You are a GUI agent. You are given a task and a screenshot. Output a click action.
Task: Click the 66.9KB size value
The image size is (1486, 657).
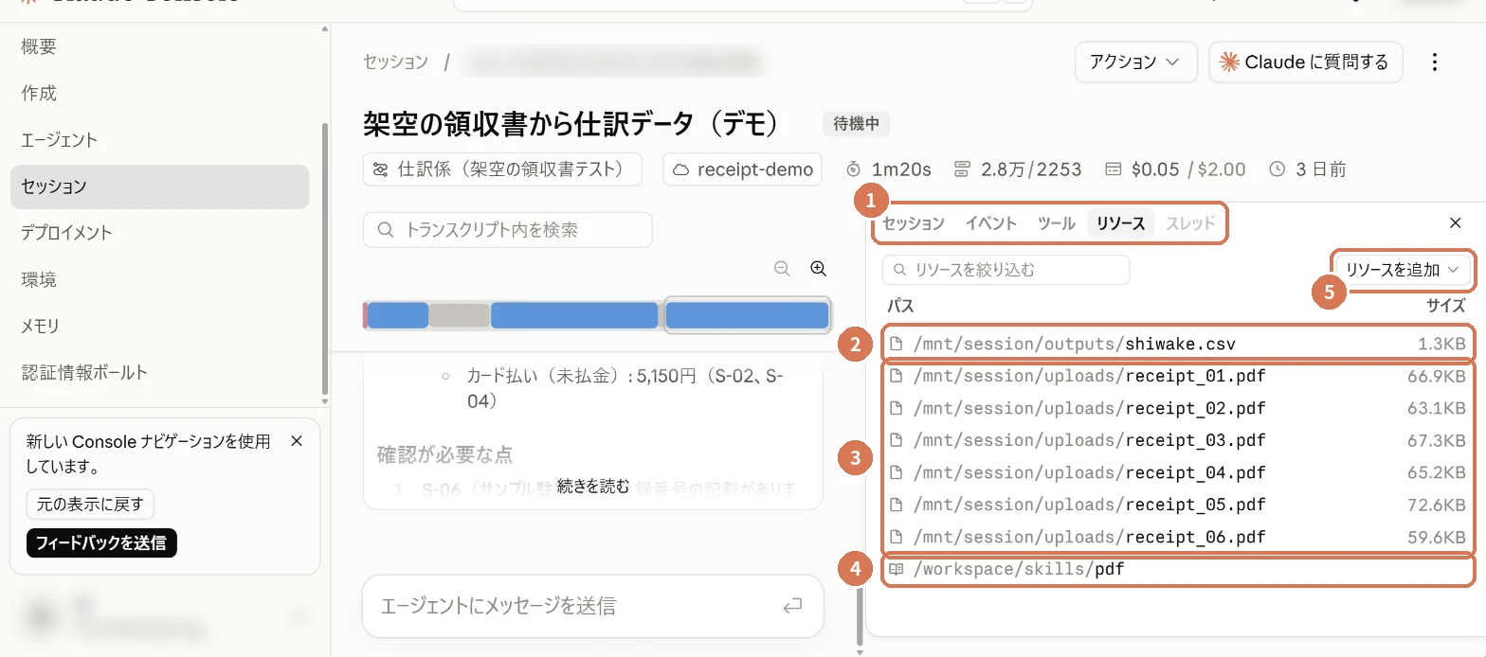pyautogui.click(x=1438, y=377)
